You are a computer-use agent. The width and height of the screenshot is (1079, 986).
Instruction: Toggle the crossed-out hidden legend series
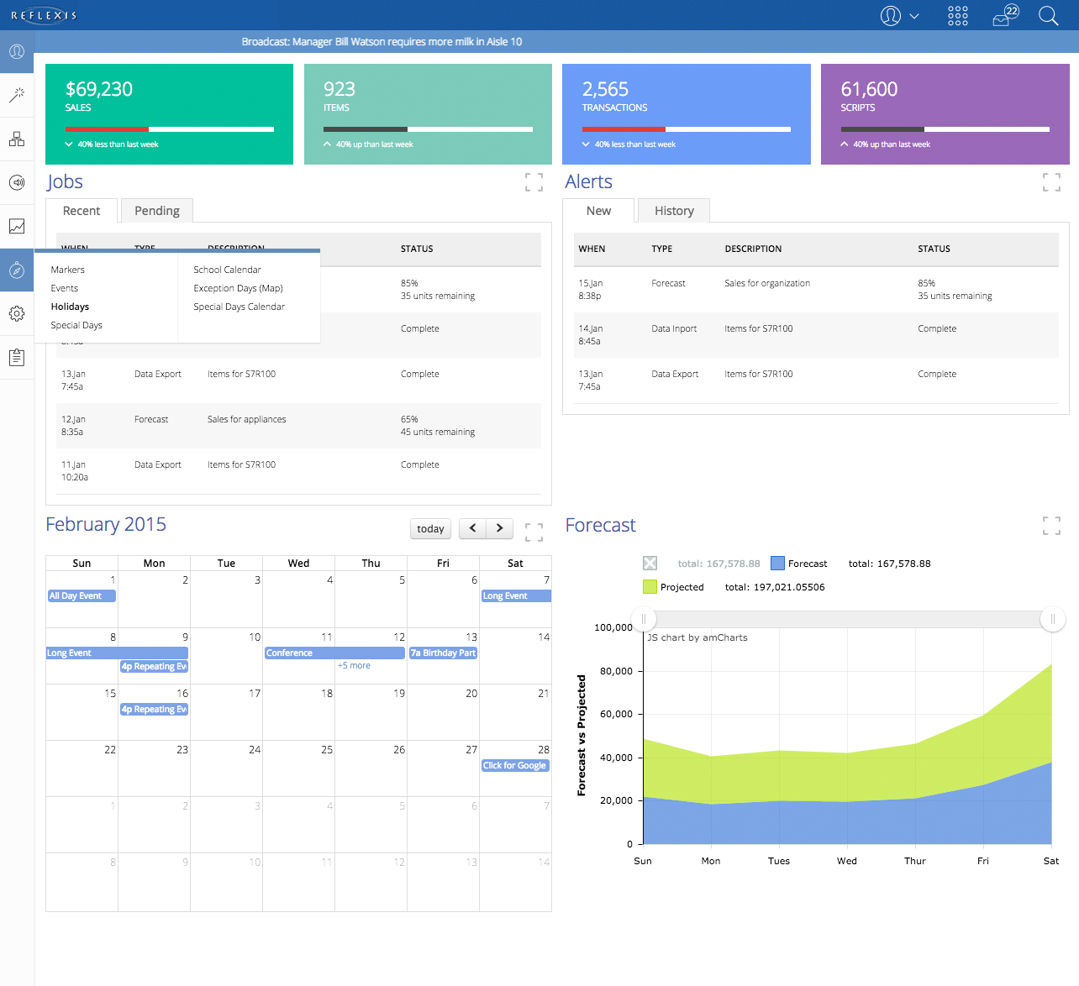(650, 564)
